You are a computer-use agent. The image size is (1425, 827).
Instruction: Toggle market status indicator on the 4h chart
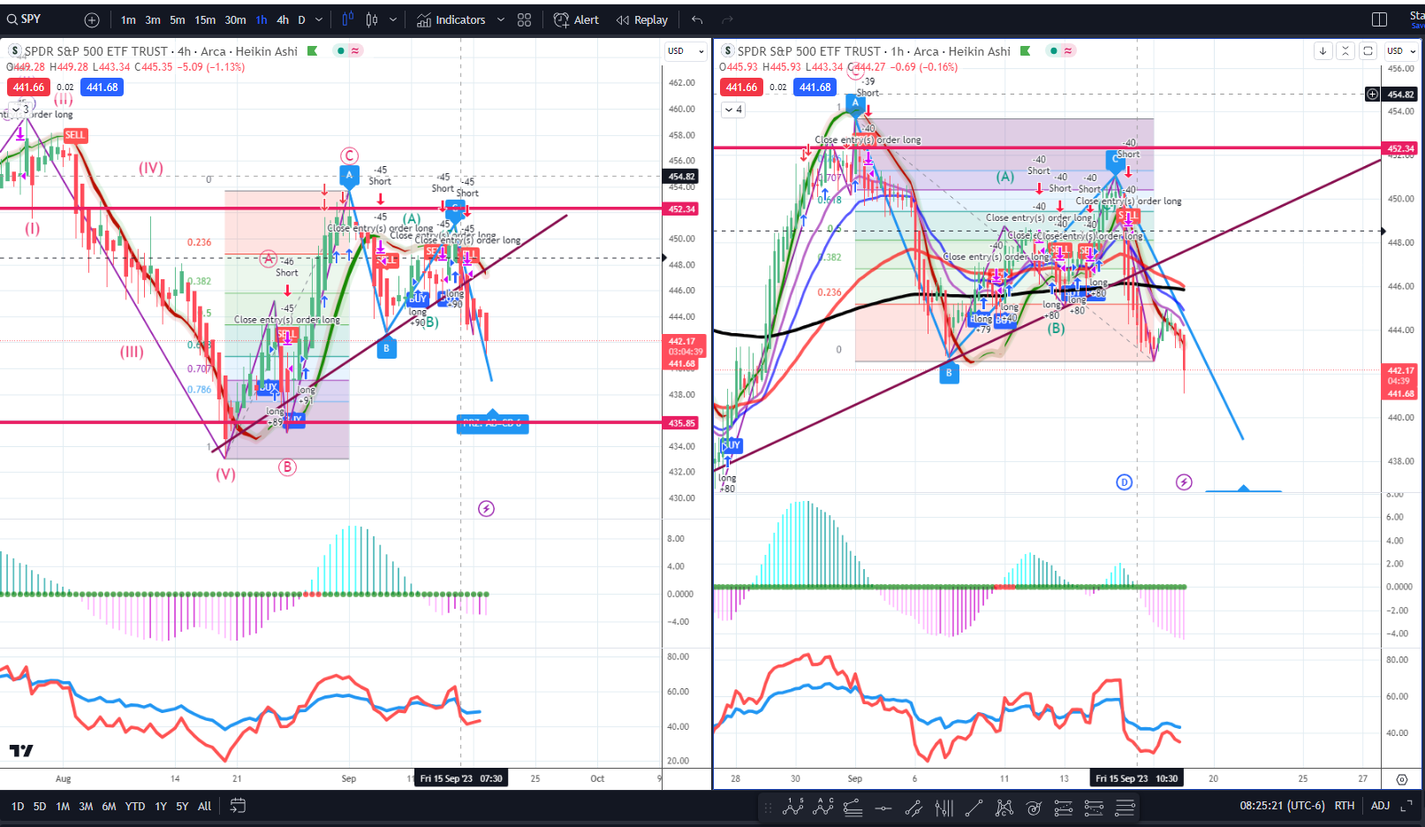(x=340, y=50)
